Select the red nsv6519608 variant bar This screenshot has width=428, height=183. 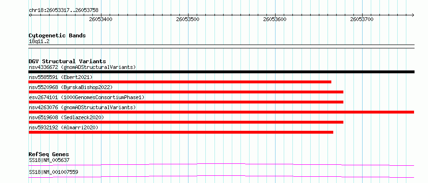pyautogui.click(x=186, y=122)
